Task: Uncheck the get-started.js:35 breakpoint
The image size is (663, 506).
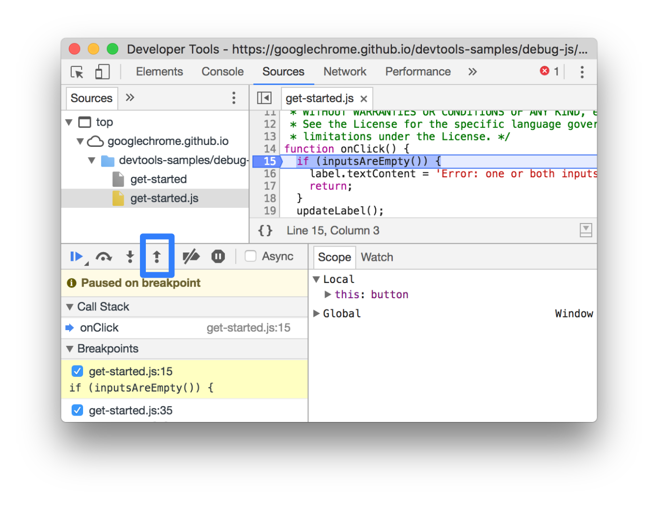Action: tap(78, 410)
